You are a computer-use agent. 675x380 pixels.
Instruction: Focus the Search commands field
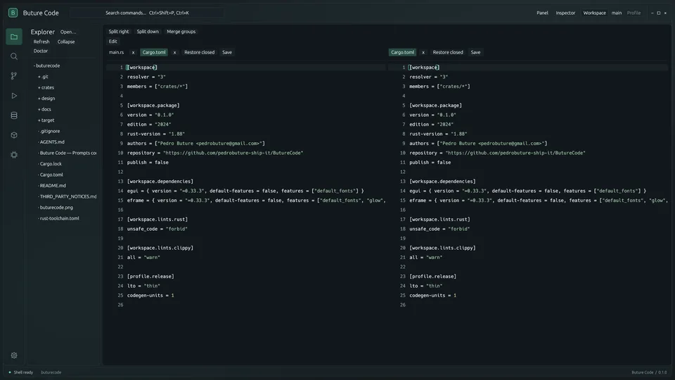[146, 13]
